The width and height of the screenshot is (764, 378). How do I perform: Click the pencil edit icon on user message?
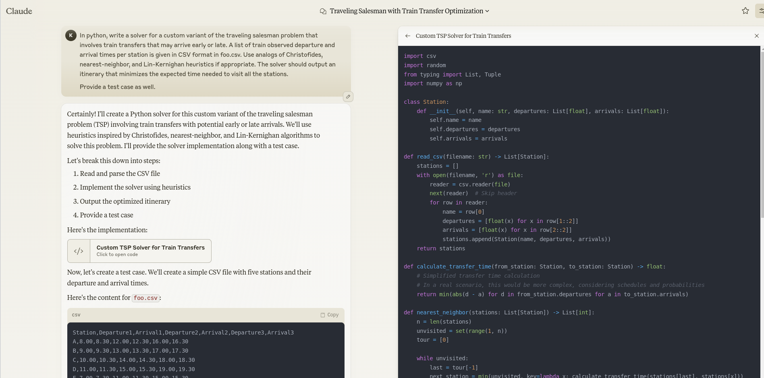coord(348,97)
